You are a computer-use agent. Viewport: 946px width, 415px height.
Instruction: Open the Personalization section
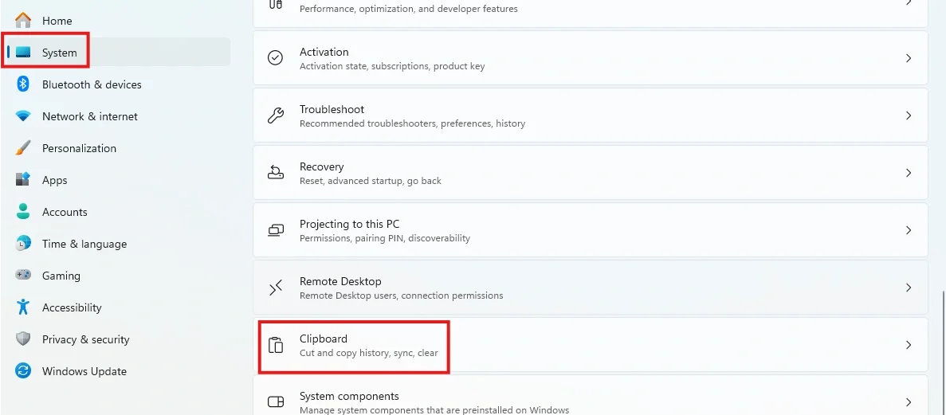coord(79,148)
